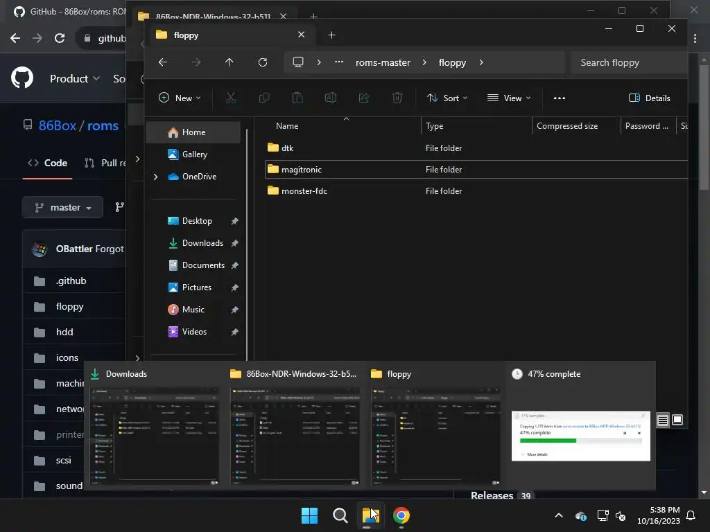Click the floppy breadcrumb in address bar
710x532 pixels.
pos(452,62)
